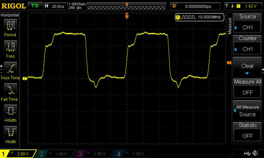
Task: Click the channel 1 DC coupling symbol
Action: tap(12, 153)
